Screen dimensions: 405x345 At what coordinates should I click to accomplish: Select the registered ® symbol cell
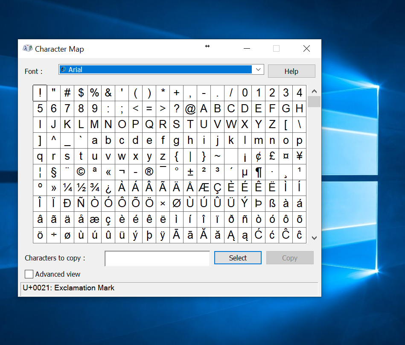pyautogui.click(x=149, y=172)
